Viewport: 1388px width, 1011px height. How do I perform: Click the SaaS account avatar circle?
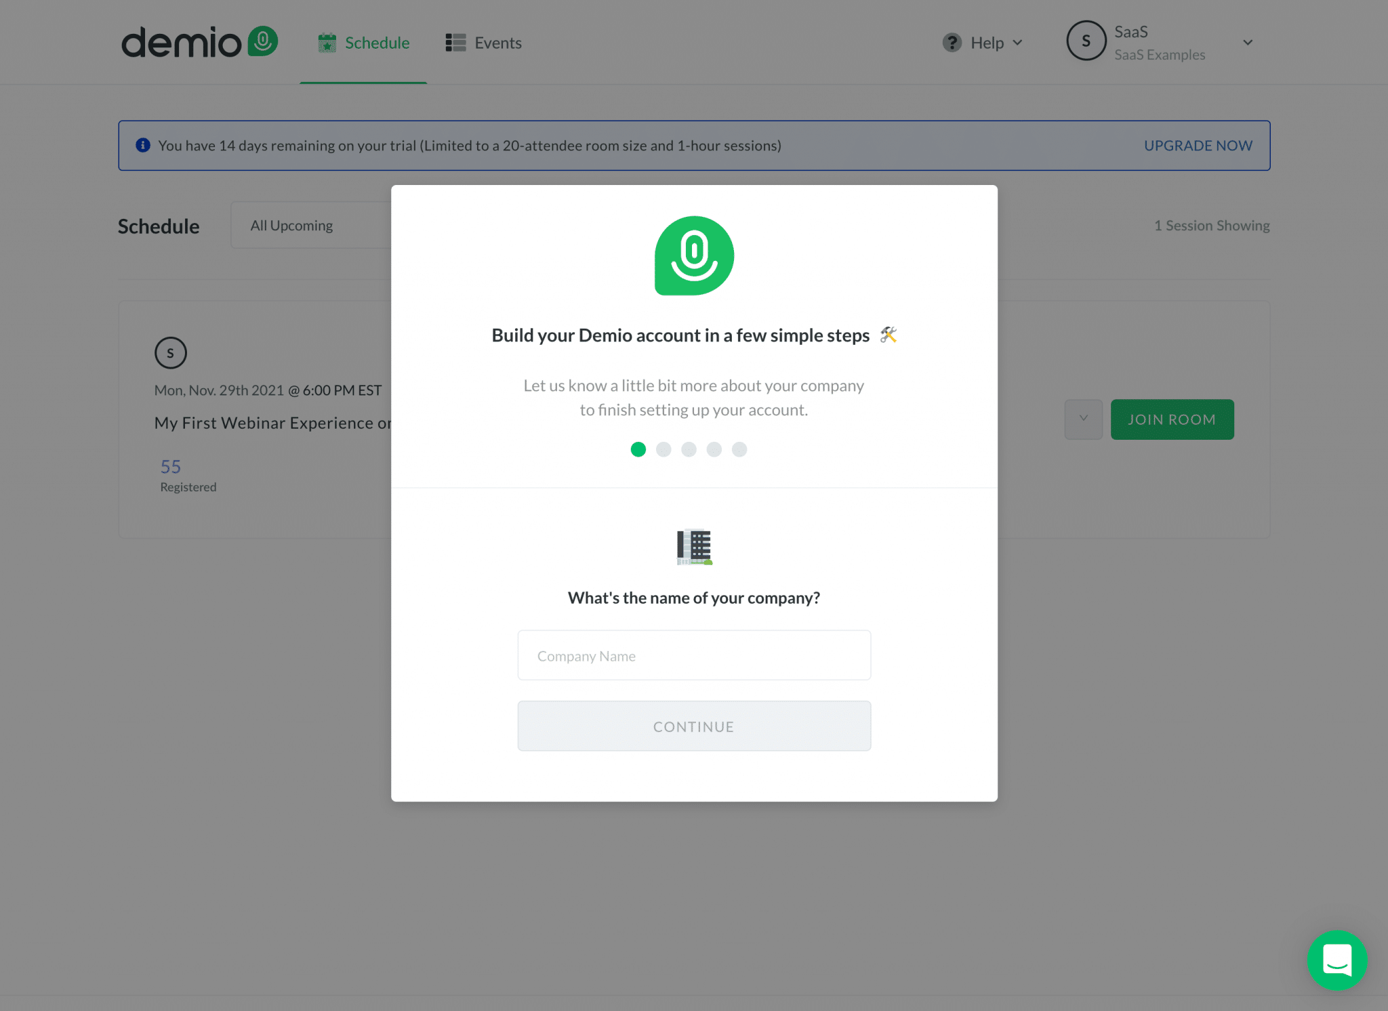click(1086, 41)
